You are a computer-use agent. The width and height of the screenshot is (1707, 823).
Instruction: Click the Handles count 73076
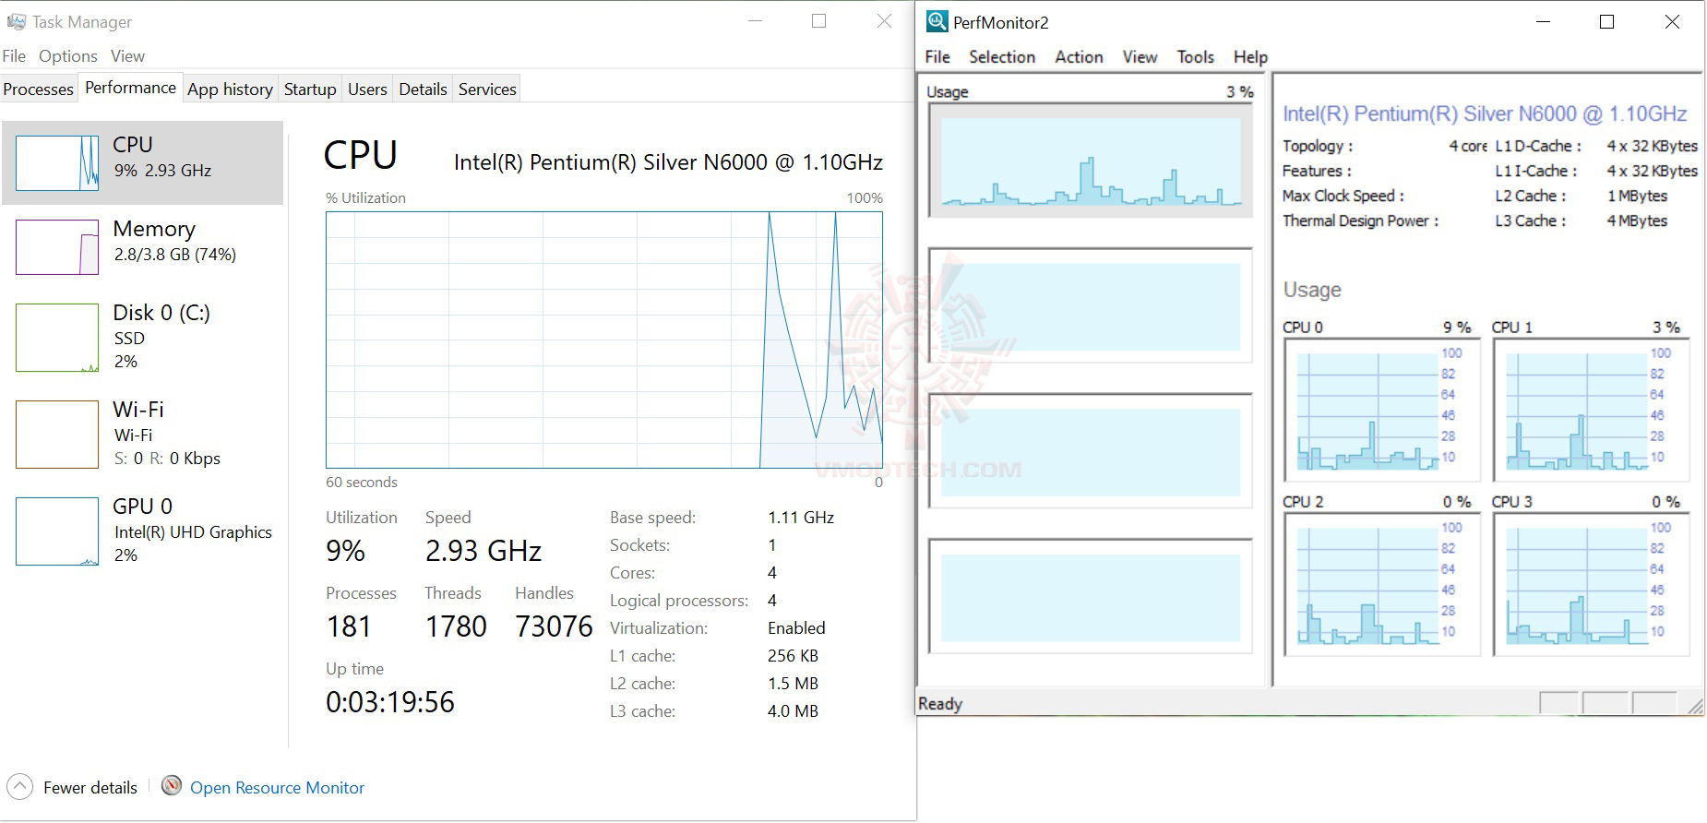pos(554,626)
